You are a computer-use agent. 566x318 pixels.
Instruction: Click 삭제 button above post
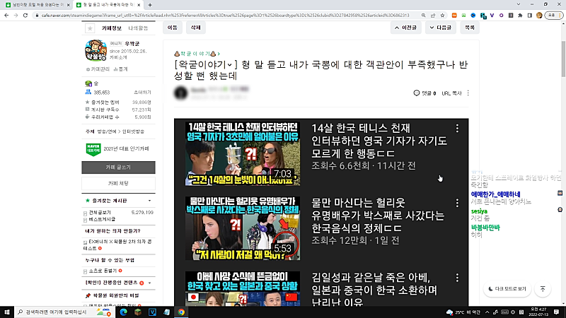(196, 28)
